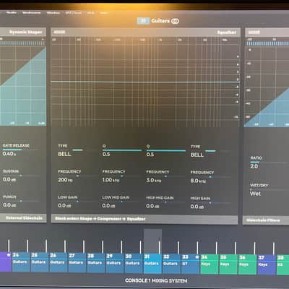Adjust the Gate Release slider
This screenshot has width=289, height=289.
[x=22, y=150]
